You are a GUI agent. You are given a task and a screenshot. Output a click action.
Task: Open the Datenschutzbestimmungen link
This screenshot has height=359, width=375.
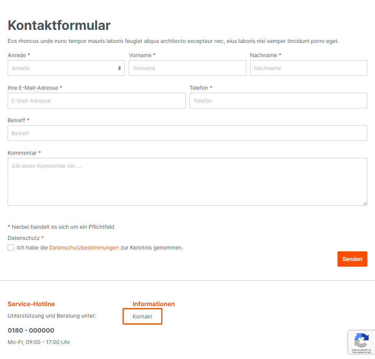pos(84,248)
